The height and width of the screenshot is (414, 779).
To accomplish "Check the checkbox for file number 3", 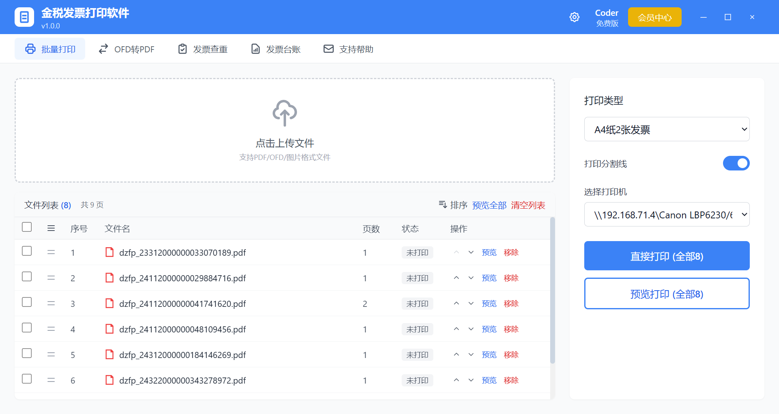I will click(26, 302).
